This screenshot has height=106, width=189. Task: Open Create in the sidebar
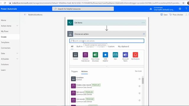4,37
